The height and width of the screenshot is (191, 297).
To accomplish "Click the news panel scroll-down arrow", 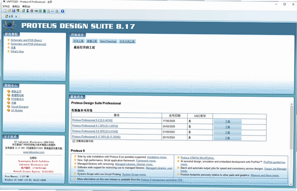I will coord(291,184).
